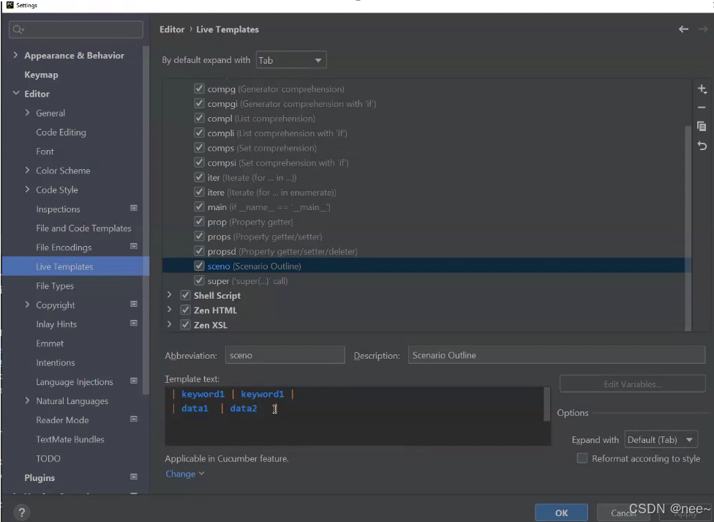Image resolution: width=714 pixels, height=522 pixels.
Task: Restore default live templates
Action: pyautogui.click(x=702, y=146)
